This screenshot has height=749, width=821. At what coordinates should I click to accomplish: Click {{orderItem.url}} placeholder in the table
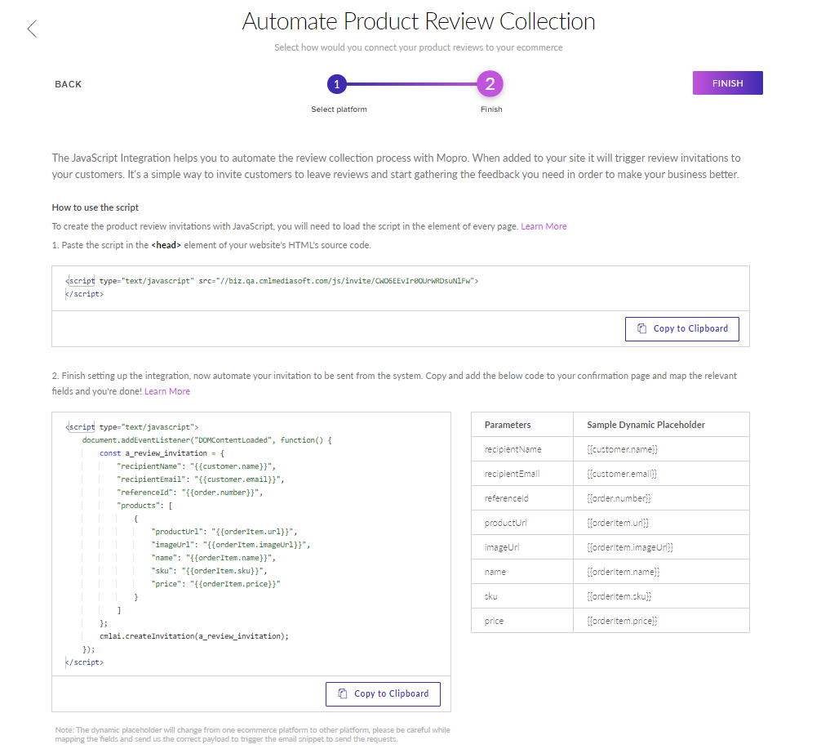(618, 523)
